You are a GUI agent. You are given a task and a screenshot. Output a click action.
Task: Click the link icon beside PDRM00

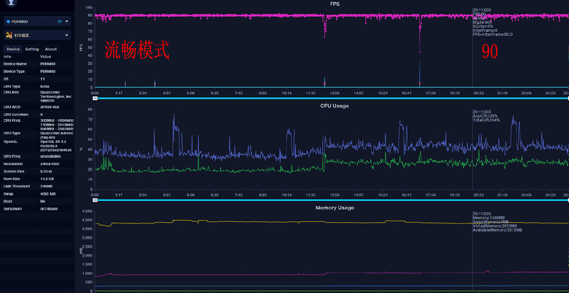(60, 22)
